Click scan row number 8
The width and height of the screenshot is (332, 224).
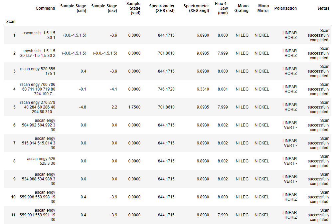tap(14, 161)
